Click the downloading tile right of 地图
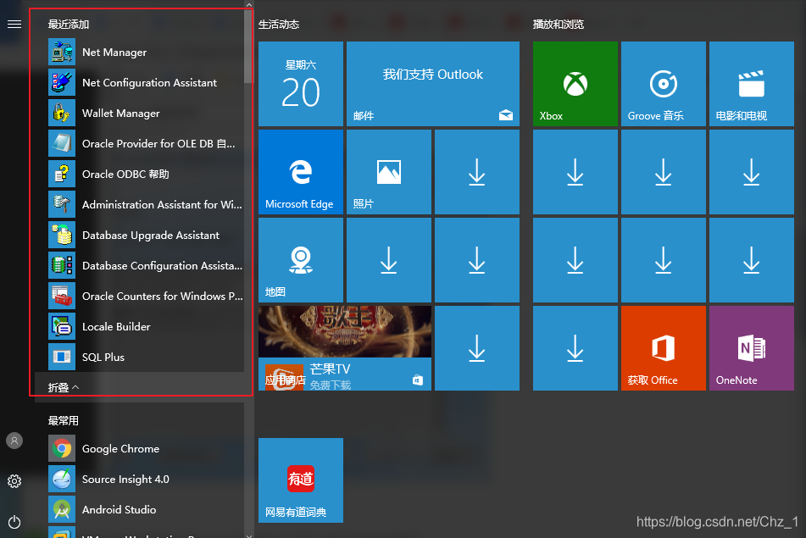 389,260
